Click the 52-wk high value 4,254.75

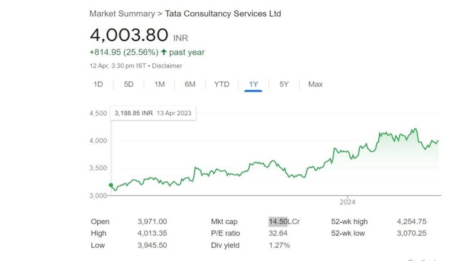tap(411, 222)
